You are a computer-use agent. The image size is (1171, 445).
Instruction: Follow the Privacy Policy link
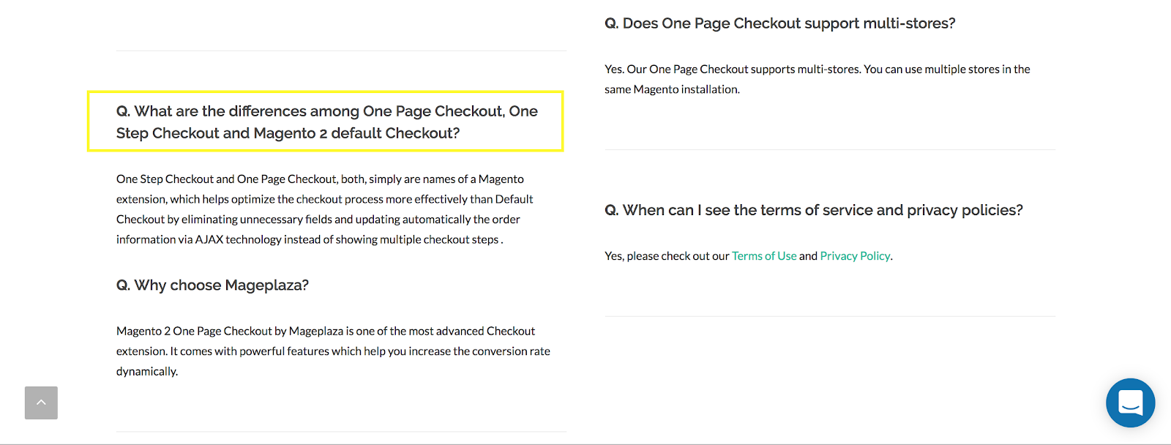(855, 255)
